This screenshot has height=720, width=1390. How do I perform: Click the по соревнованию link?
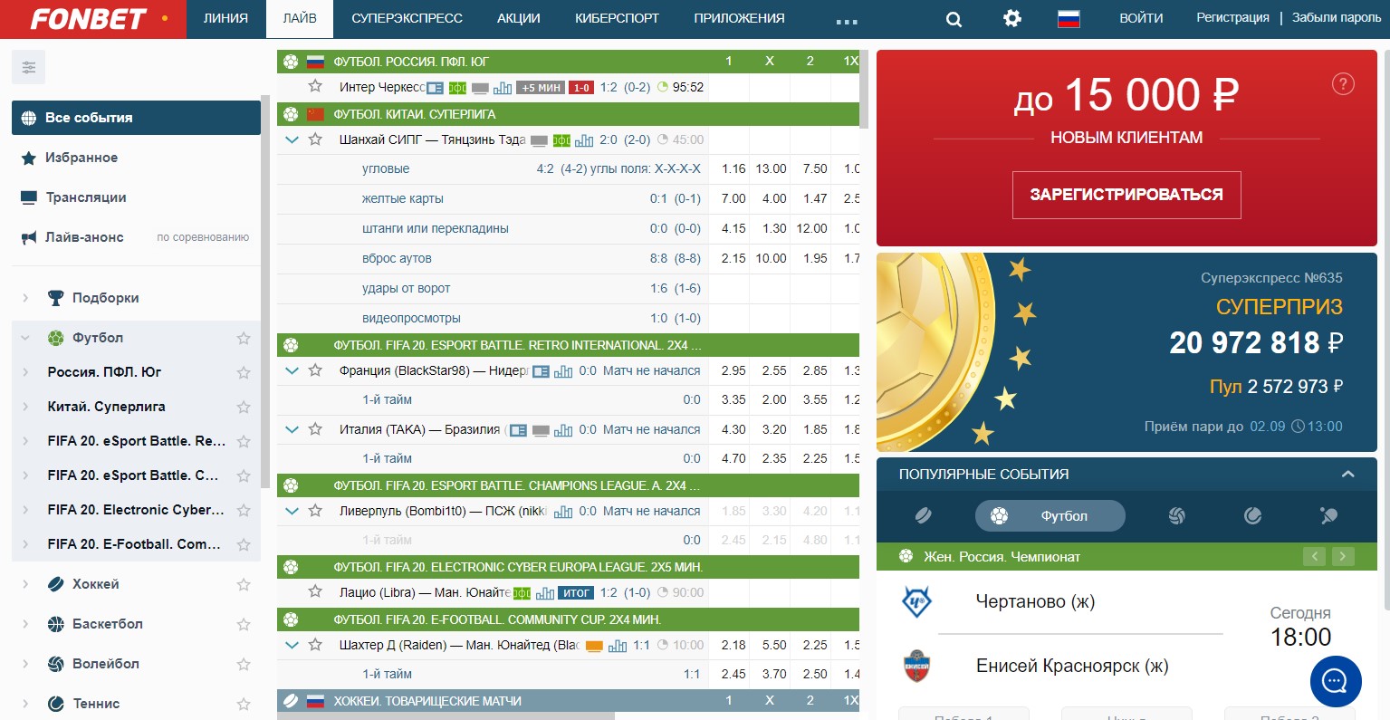coord(203,237)
